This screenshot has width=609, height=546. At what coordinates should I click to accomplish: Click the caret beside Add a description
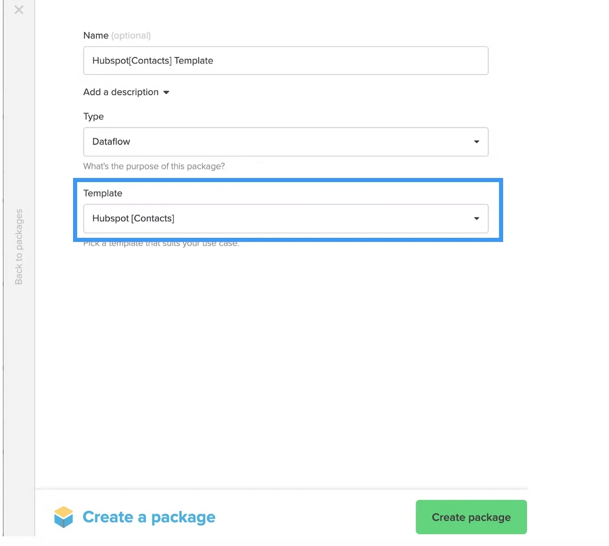tap(166, 93)
